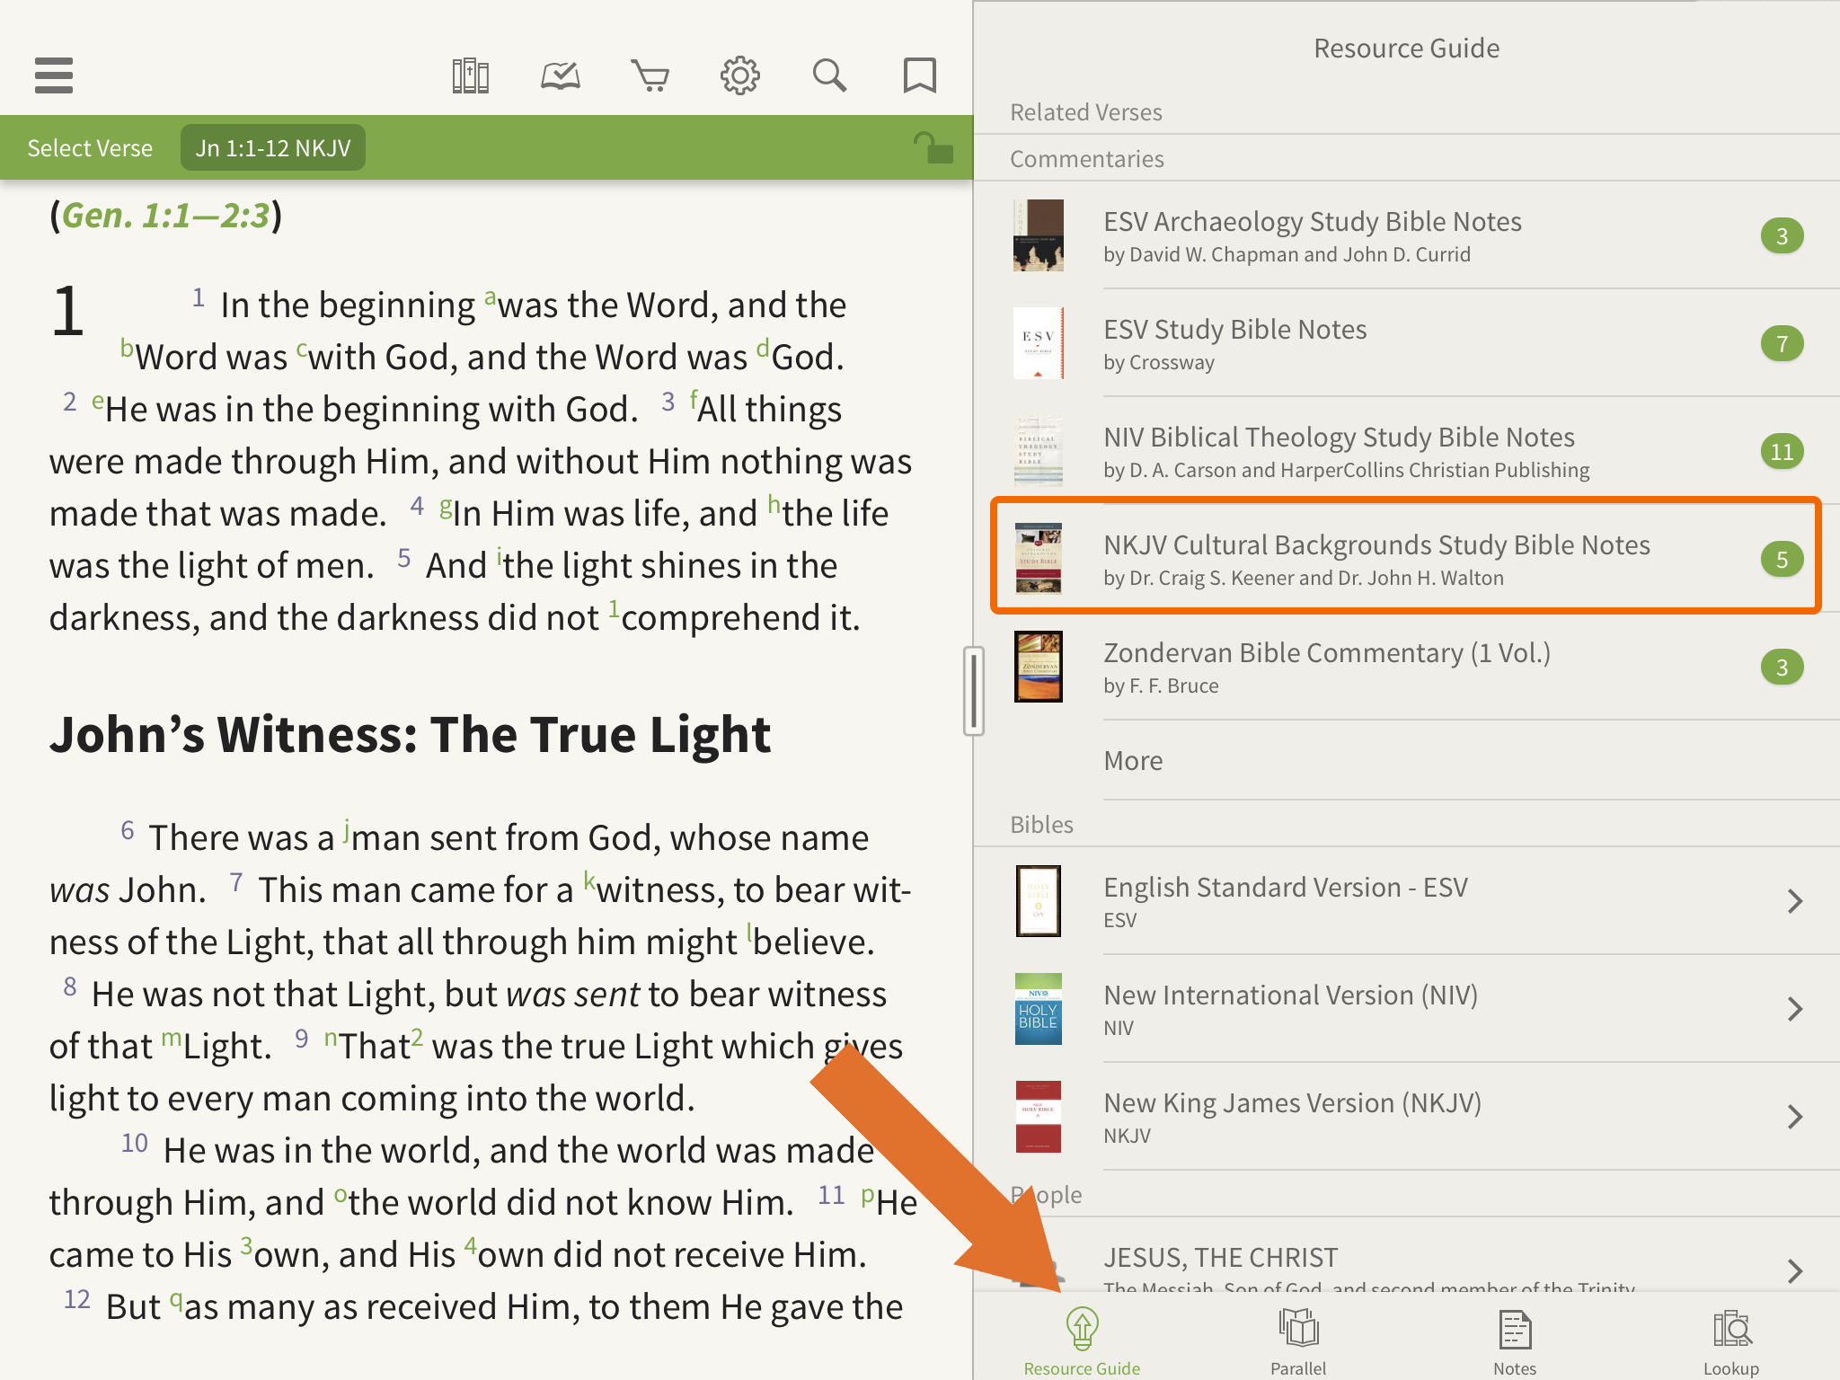Tap footnote marker a in verse 1
Image resolution: width=1840 pixels, height=1380 pixels.
(x=490, y=296)
